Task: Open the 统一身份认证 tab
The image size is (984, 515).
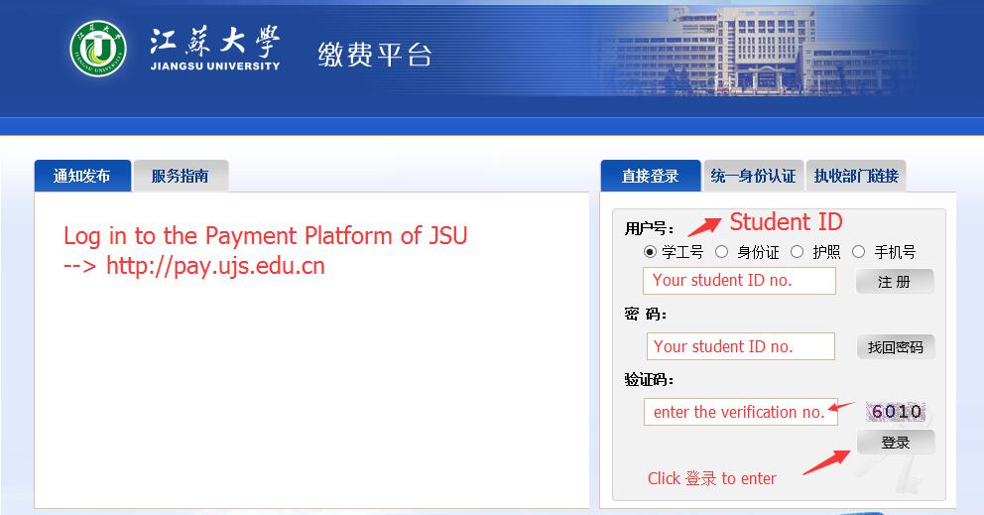Action: coord(753,176)
